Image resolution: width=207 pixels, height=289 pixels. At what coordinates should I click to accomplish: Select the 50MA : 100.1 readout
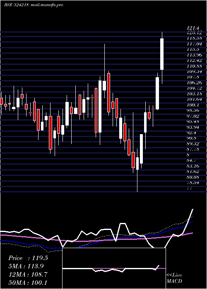pos(28,282)
